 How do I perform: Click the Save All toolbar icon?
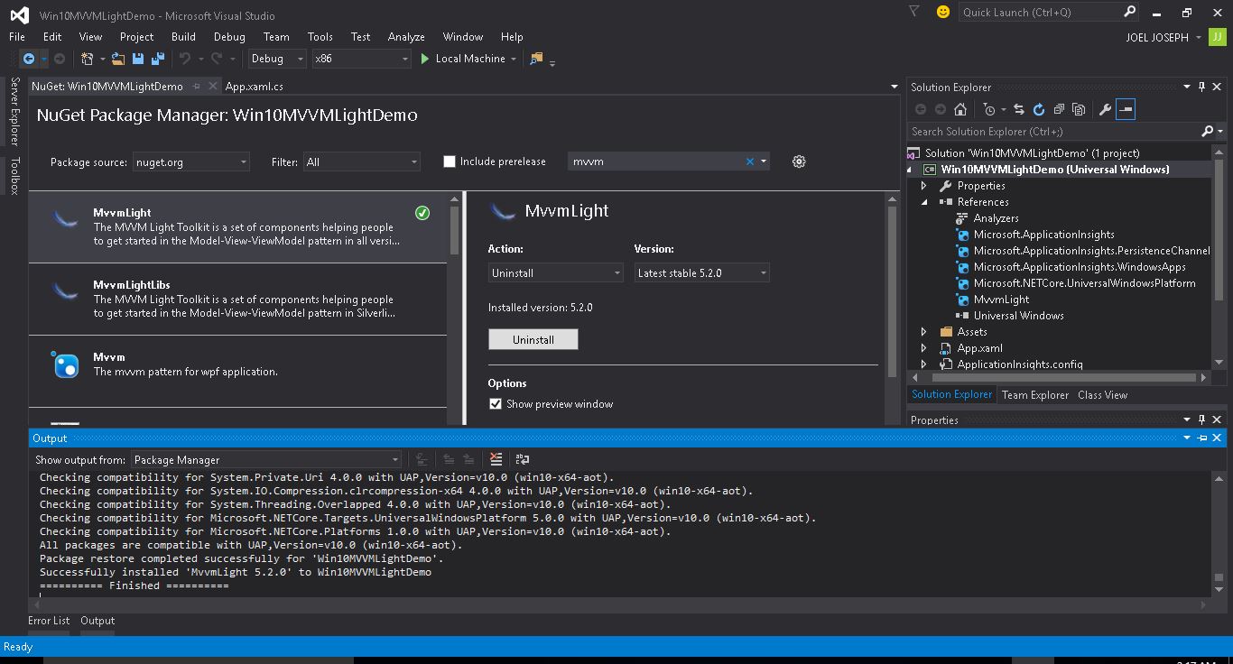click(158, 59)
